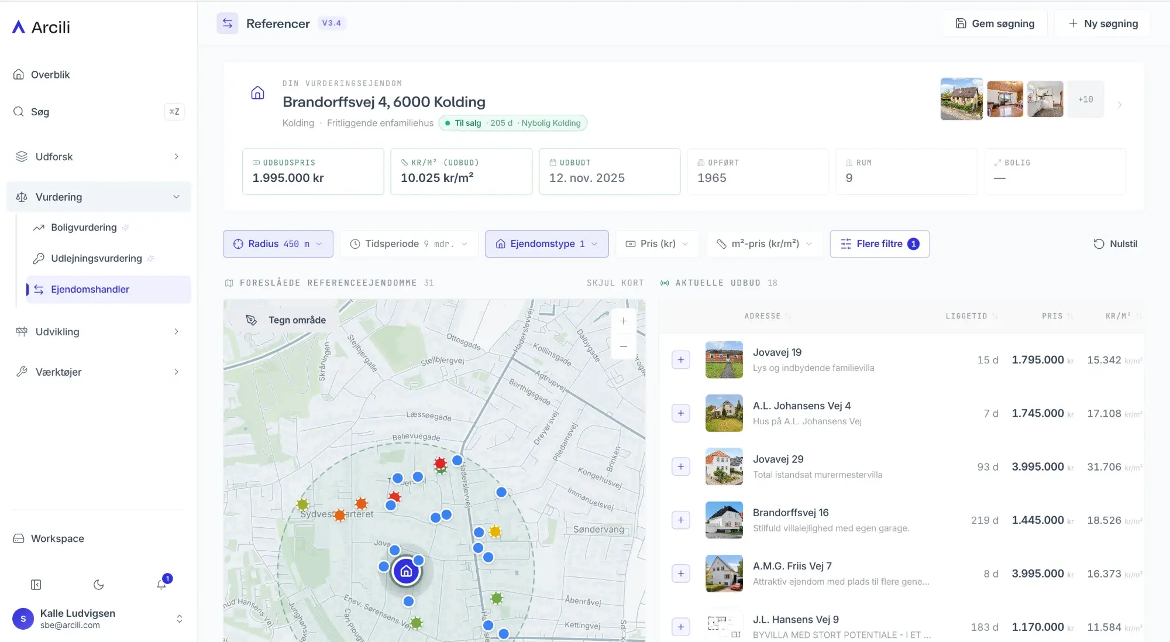Zoom out on the map
This screenshot has height=642, width=1170.
(624, 346)
